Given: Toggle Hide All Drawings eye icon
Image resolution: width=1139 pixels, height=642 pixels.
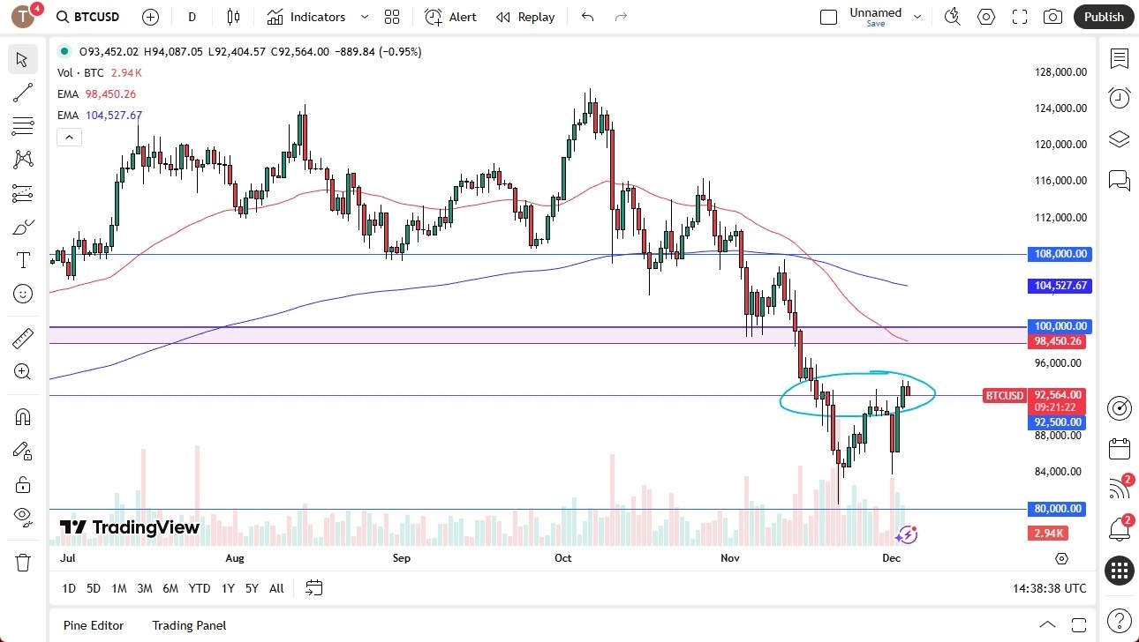Looking at the screenshot, I should point(22,517).
